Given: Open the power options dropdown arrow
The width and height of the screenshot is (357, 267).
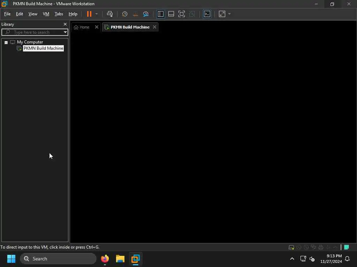Looking at the screenshot, I should click(97, 14).
